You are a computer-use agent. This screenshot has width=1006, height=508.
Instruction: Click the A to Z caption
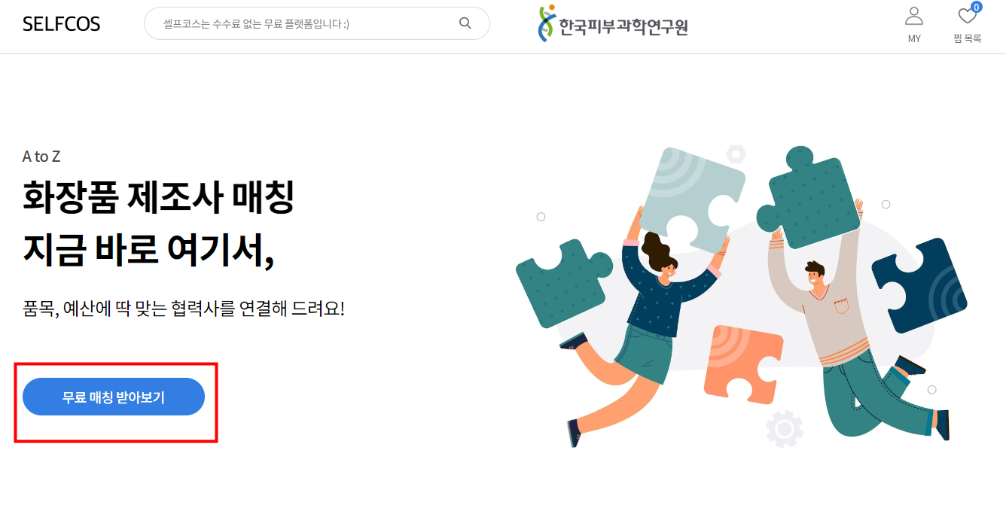tap(41, 157)
